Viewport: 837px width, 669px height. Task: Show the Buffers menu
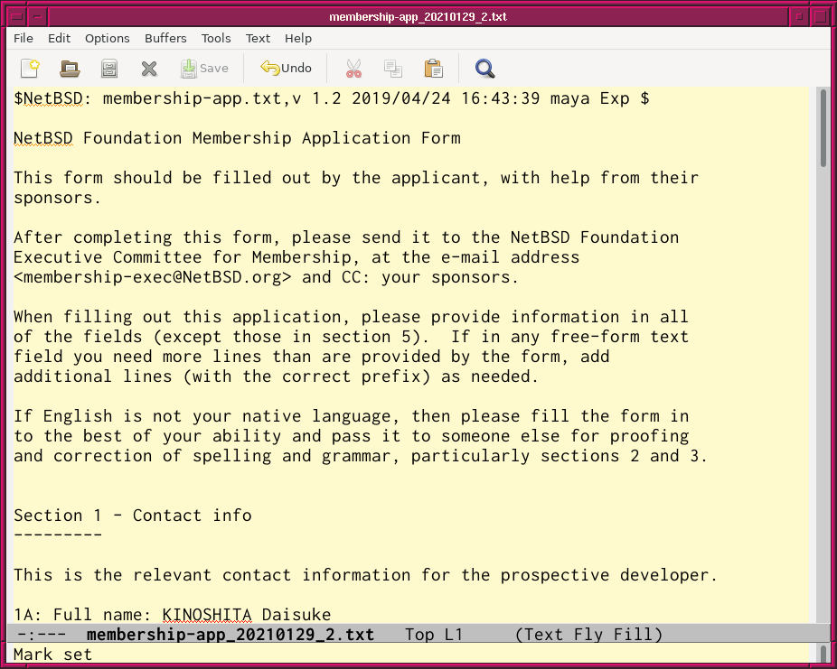click(165, 38)
